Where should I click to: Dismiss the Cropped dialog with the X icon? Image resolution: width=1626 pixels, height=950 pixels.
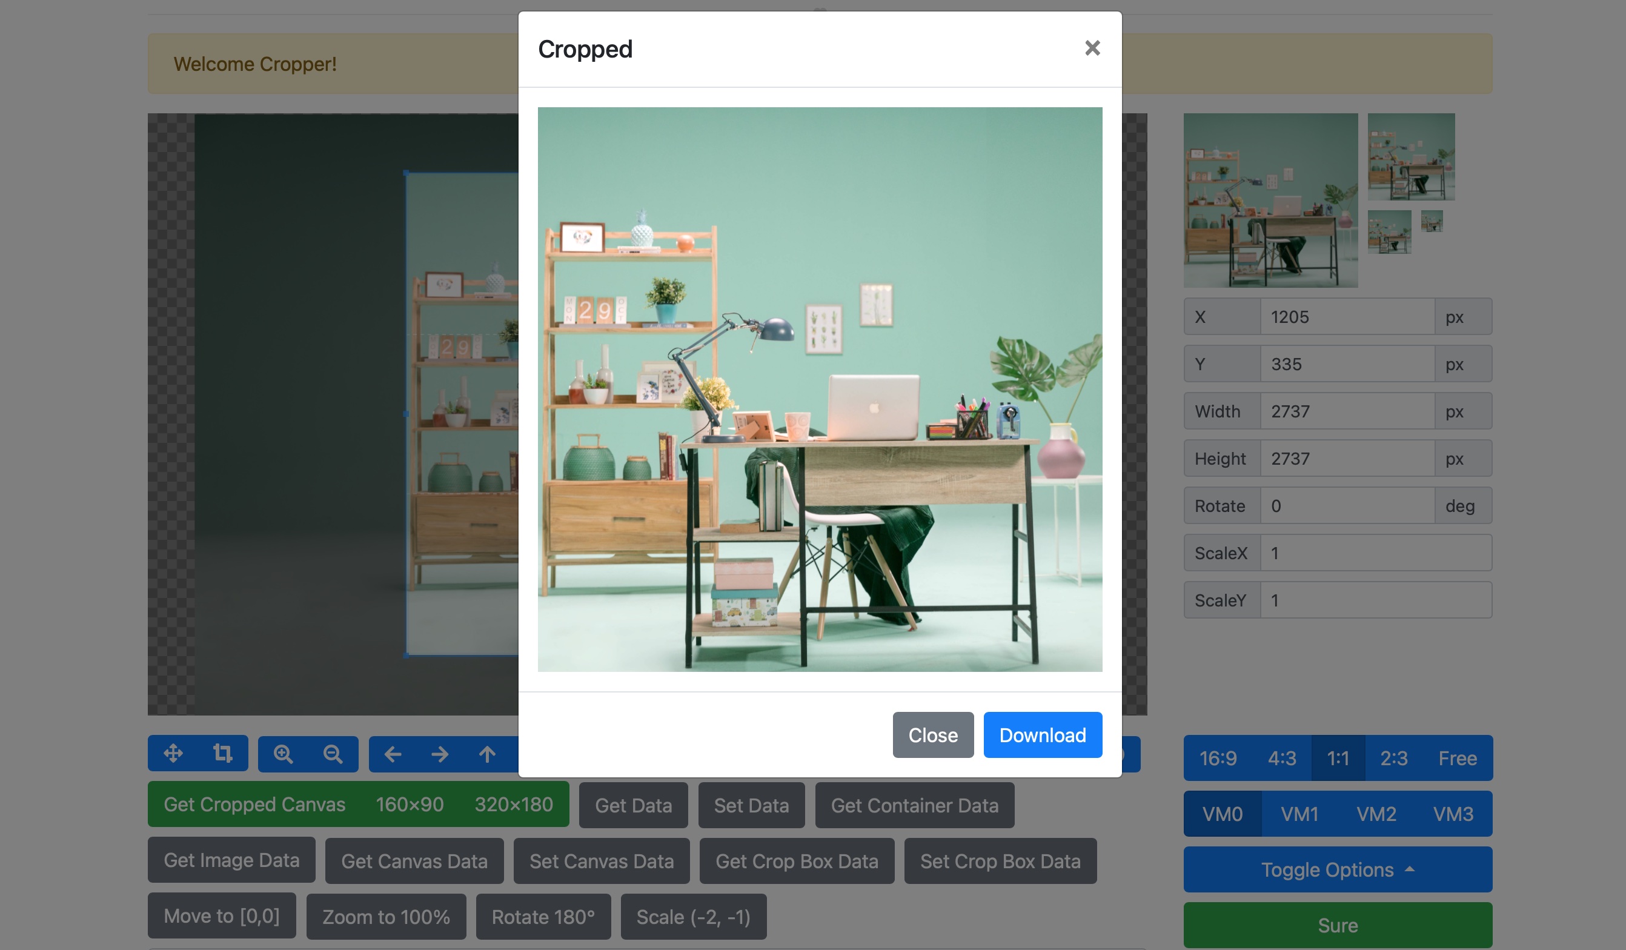(1092, 48)
